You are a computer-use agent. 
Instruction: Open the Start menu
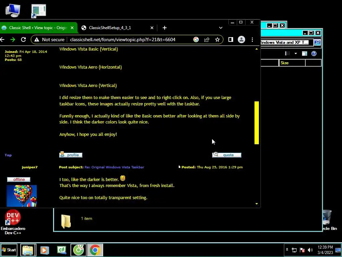9,250
